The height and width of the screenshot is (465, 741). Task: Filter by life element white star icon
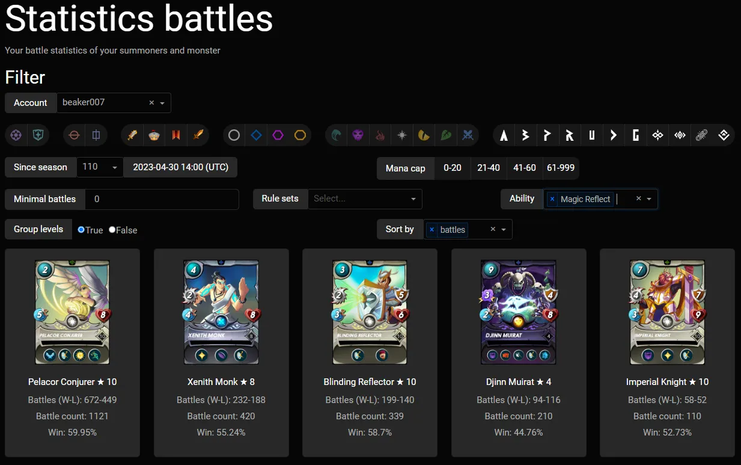[402, 135]
